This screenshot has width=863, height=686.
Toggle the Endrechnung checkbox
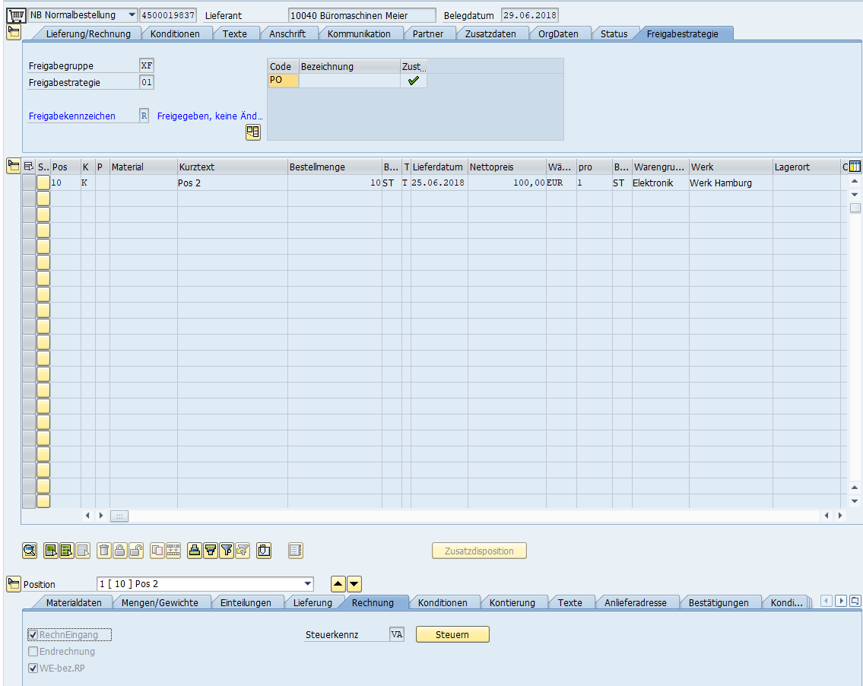[33, 651]
